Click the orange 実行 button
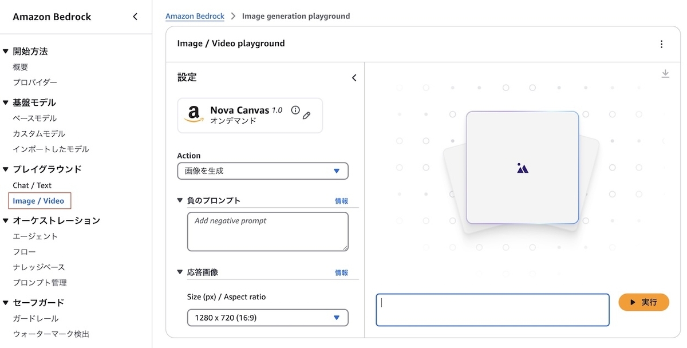The image size is (687, 348). (643, 302)
